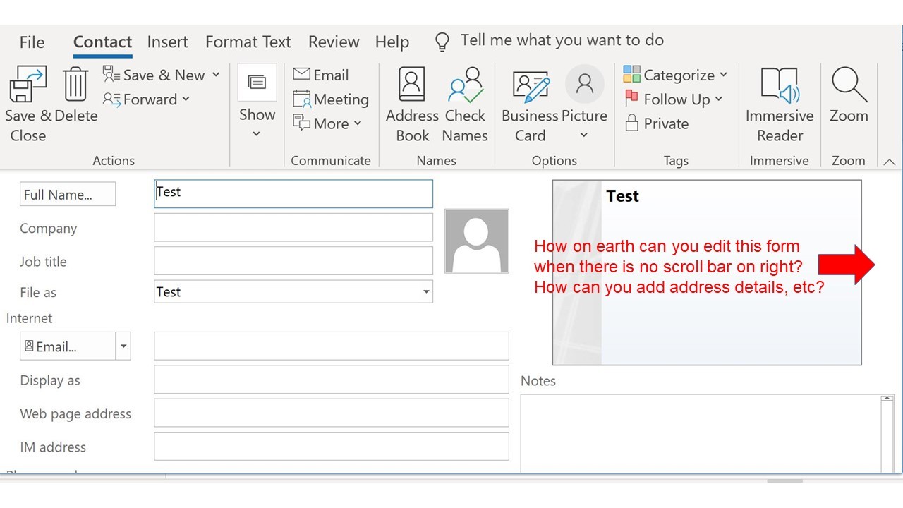Click the contact photo placeholder
The height and width of the screenshot is (508, 903).
click(476, 241)
